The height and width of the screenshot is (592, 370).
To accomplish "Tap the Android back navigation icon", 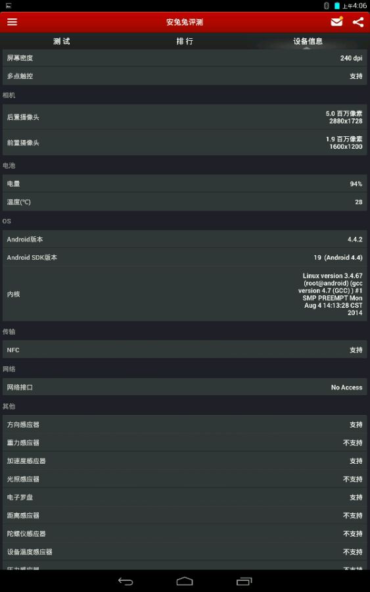I will click(126, 581).
